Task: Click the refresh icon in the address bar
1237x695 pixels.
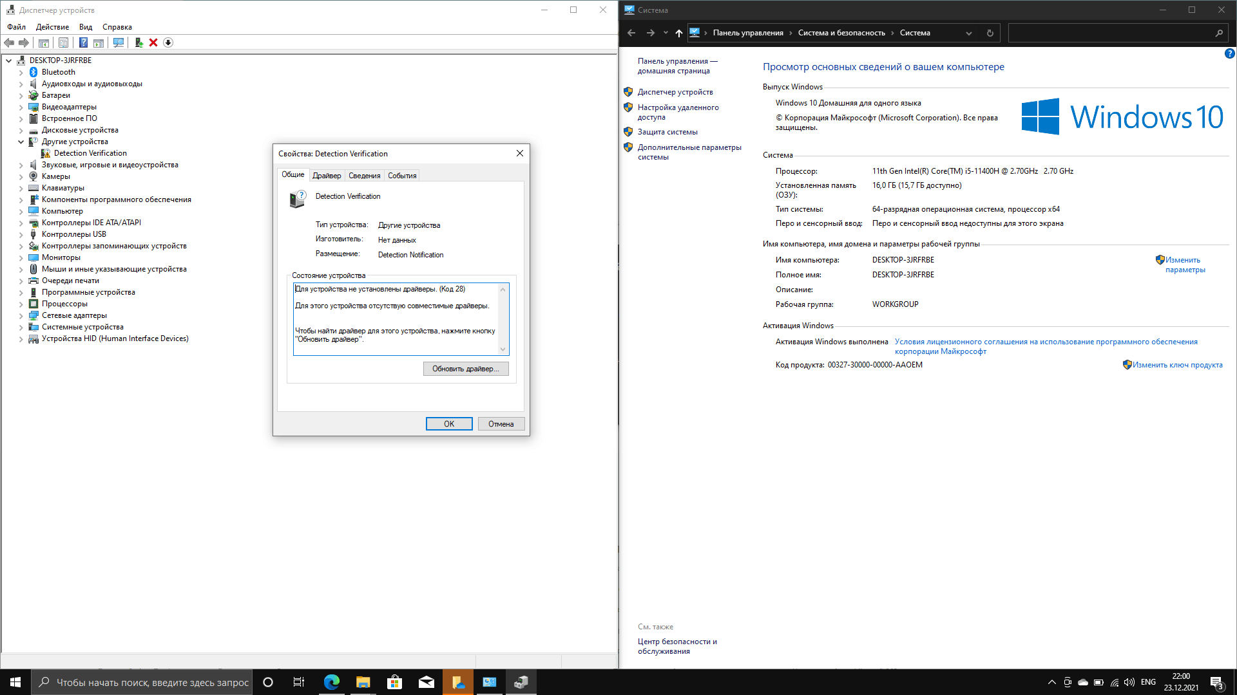Action: pos(990,33)
